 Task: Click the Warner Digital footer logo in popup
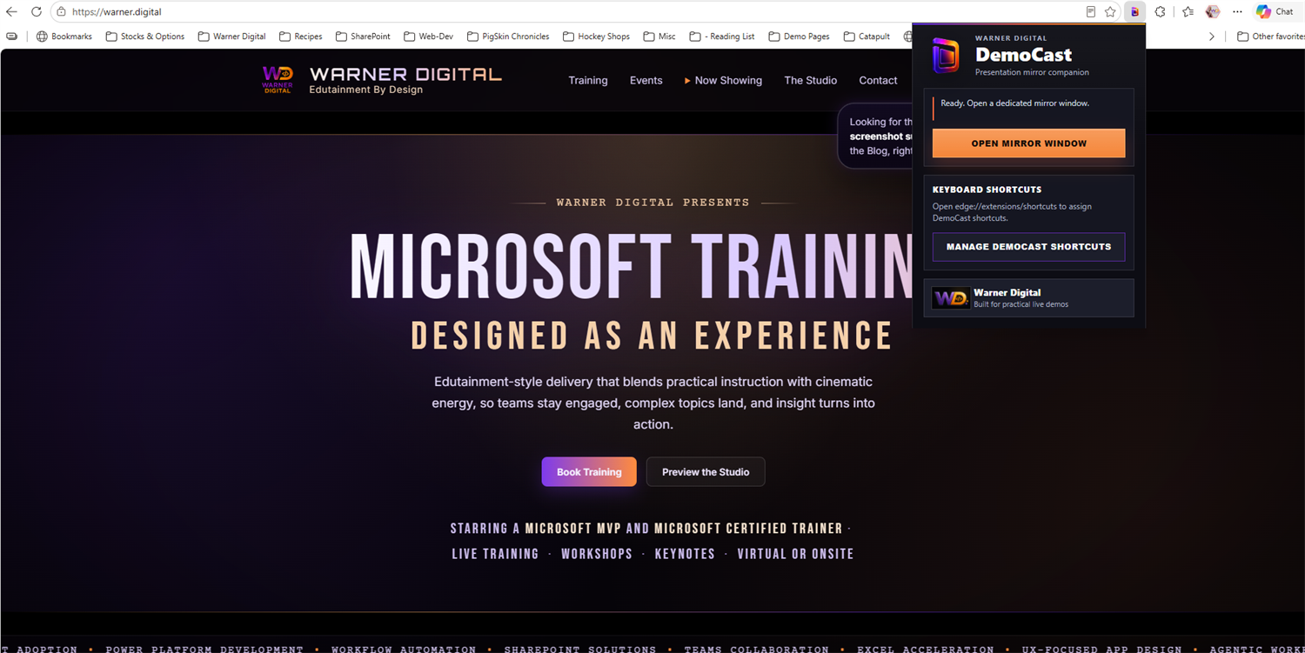[950, 298]
